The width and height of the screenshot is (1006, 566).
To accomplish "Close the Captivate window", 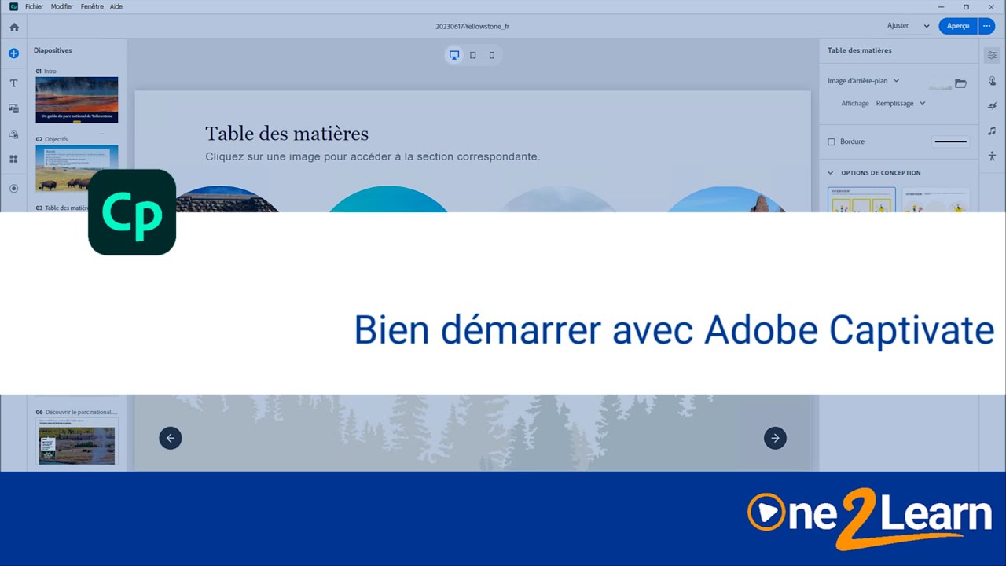I will (990, 6).
